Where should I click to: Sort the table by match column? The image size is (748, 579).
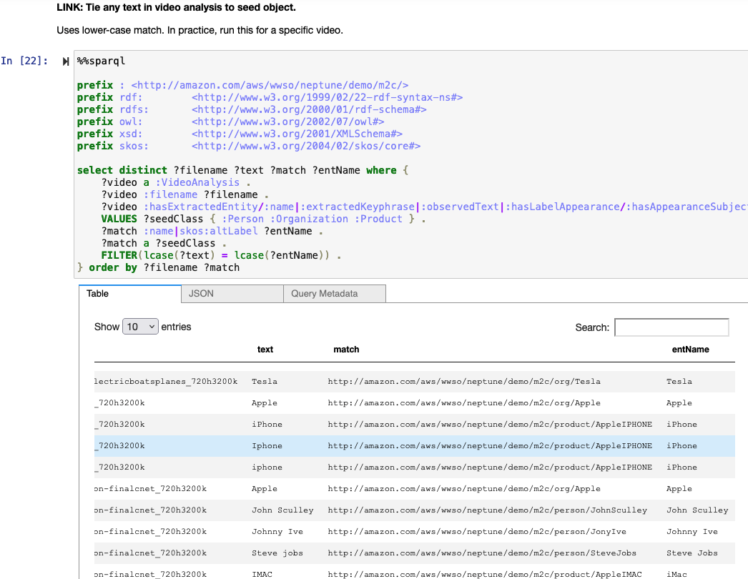tap(346, 349)
